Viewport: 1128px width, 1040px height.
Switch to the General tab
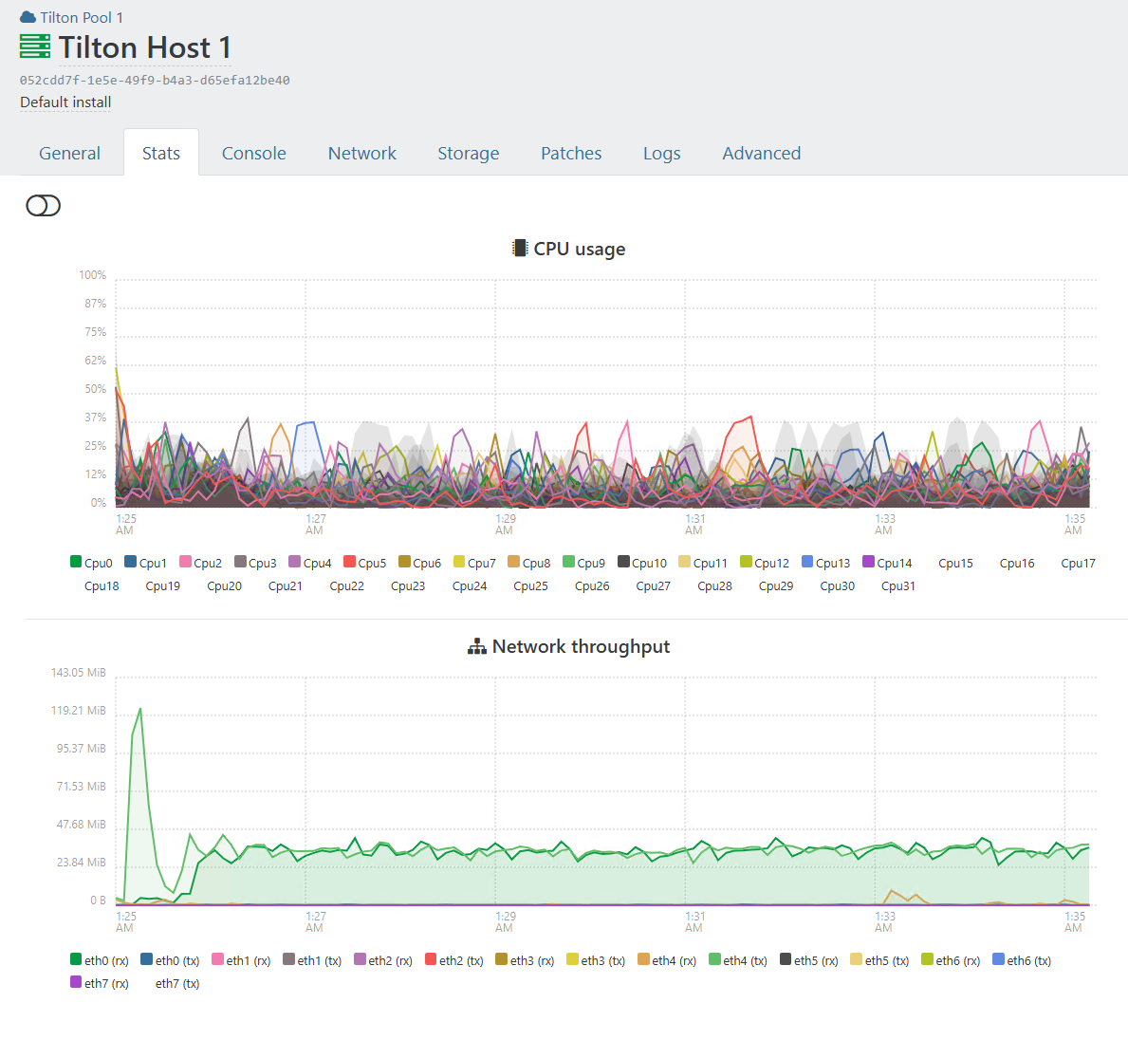tap(69, 154)
